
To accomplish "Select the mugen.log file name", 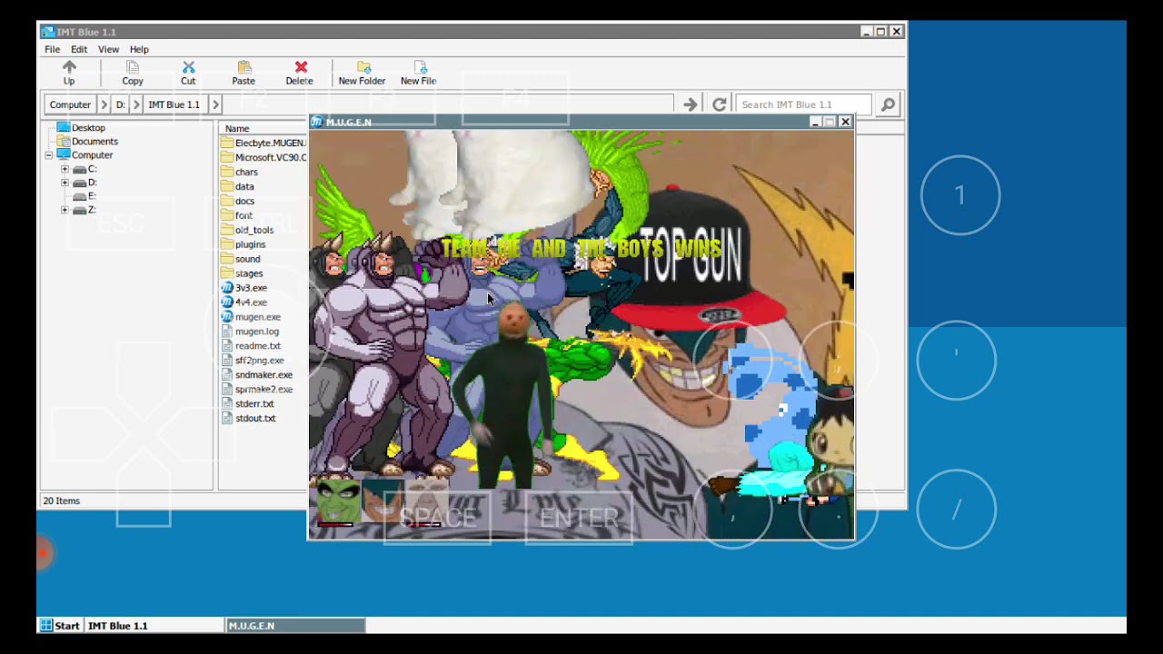I will tap(257, 332).
